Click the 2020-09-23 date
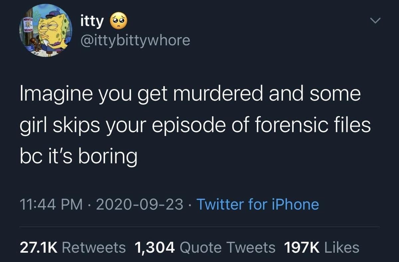This screenshot has width=399, height=262. click(x=139, y=204)
